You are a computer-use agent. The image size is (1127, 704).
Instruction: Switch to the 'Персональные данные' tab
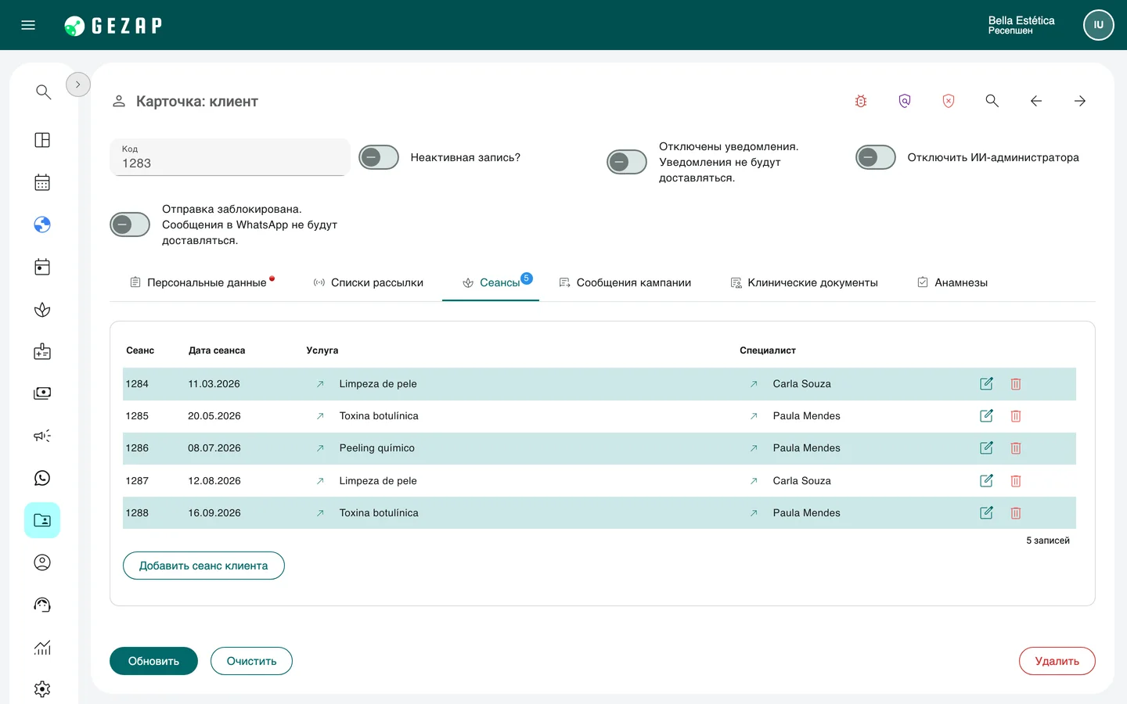(202, 282)
